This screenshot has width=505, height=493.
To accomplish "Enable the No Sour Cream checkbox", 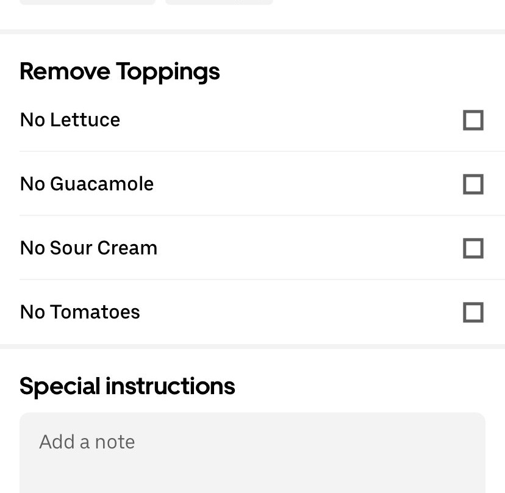I will click(x=473, y=248).
